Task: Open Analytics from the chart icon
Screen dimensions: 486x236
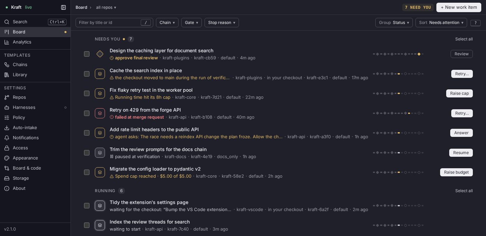Action: click(7, 42)
